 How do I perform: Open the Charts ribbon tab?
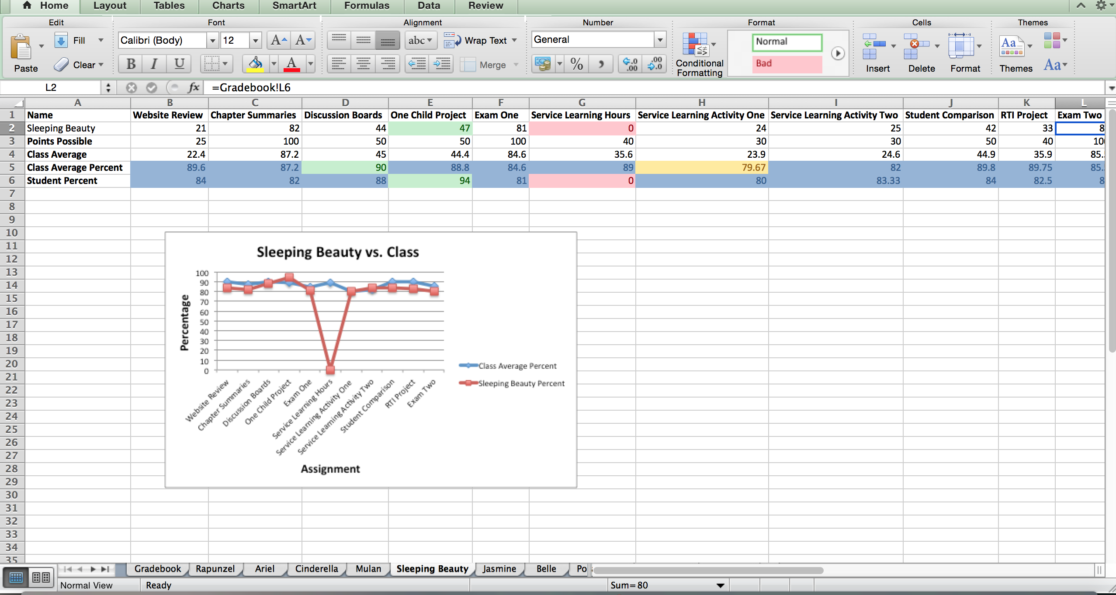[x=228, y=6]
